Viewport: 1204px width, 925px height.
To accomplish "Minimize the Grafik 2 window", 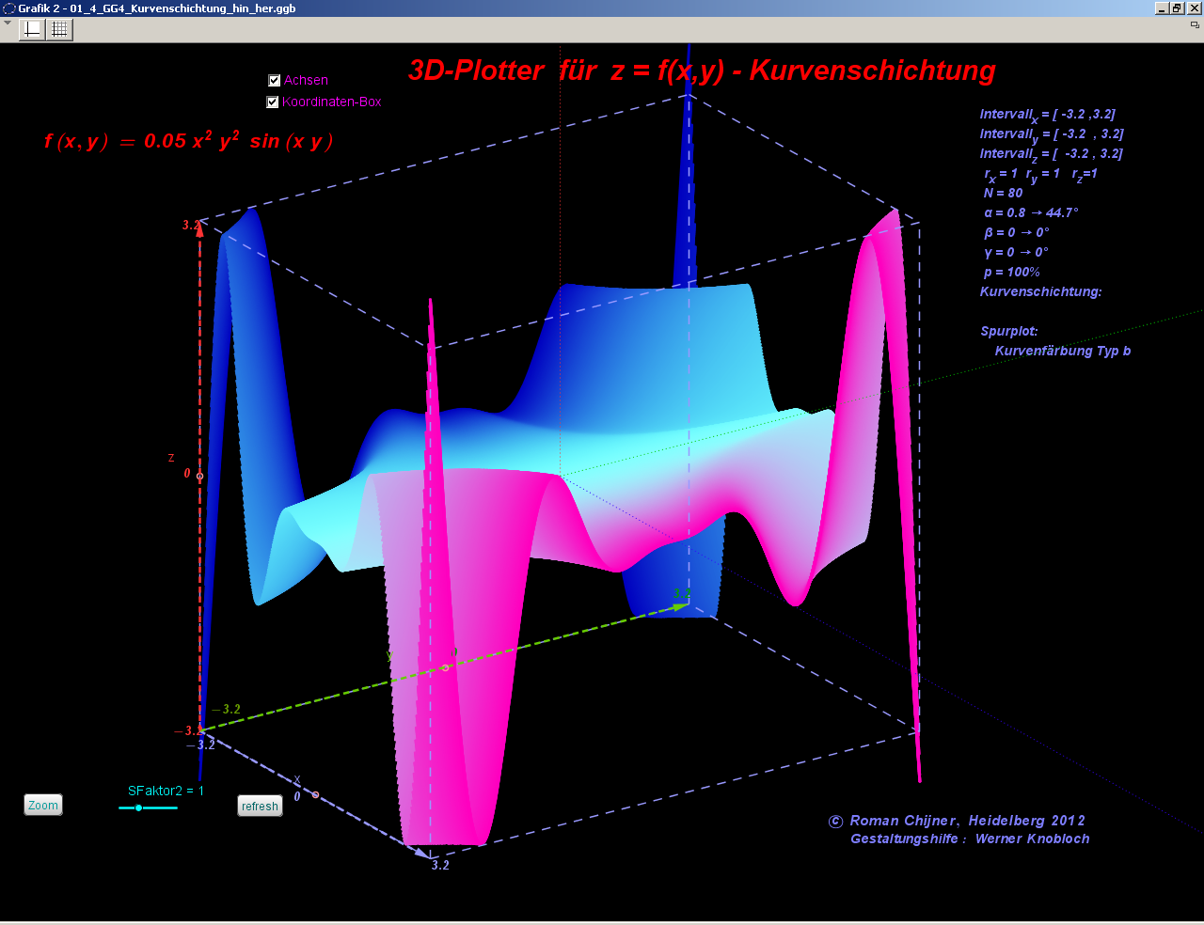I will [x=1162, y=8].
